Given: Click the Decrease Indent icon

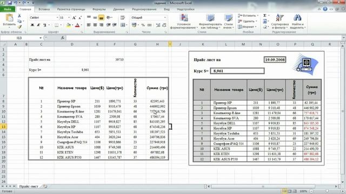Looking at the screenshot, I should [108, 25].
